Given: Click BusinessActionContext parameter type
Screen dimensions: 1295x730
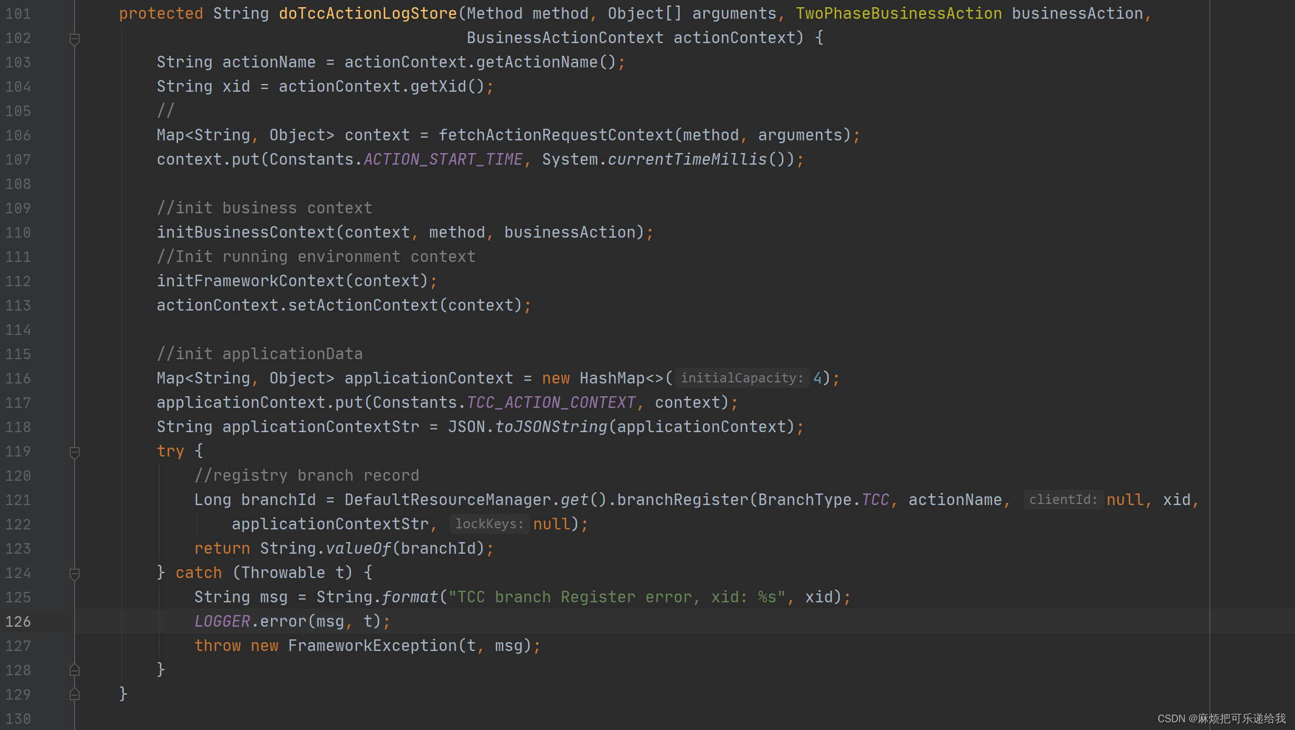Looking at the screenshot, I should [x=565, y=38].
